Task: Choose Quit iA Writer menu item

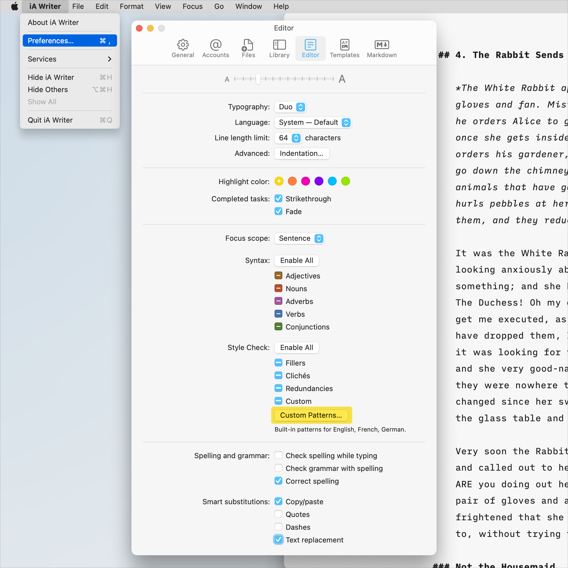Action: (70, 120)
